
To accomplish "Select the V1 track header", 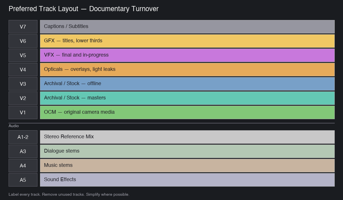I will [x=23, y=112].
